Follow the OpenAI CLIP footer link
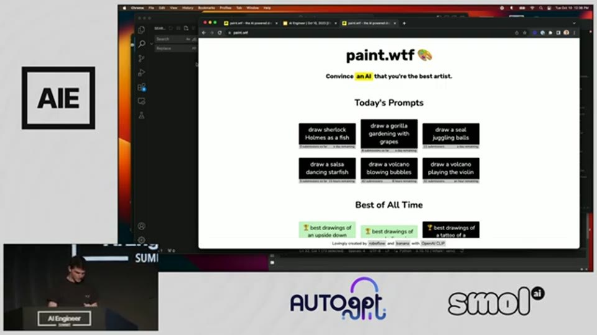597x335 pixels. point(433,243)
